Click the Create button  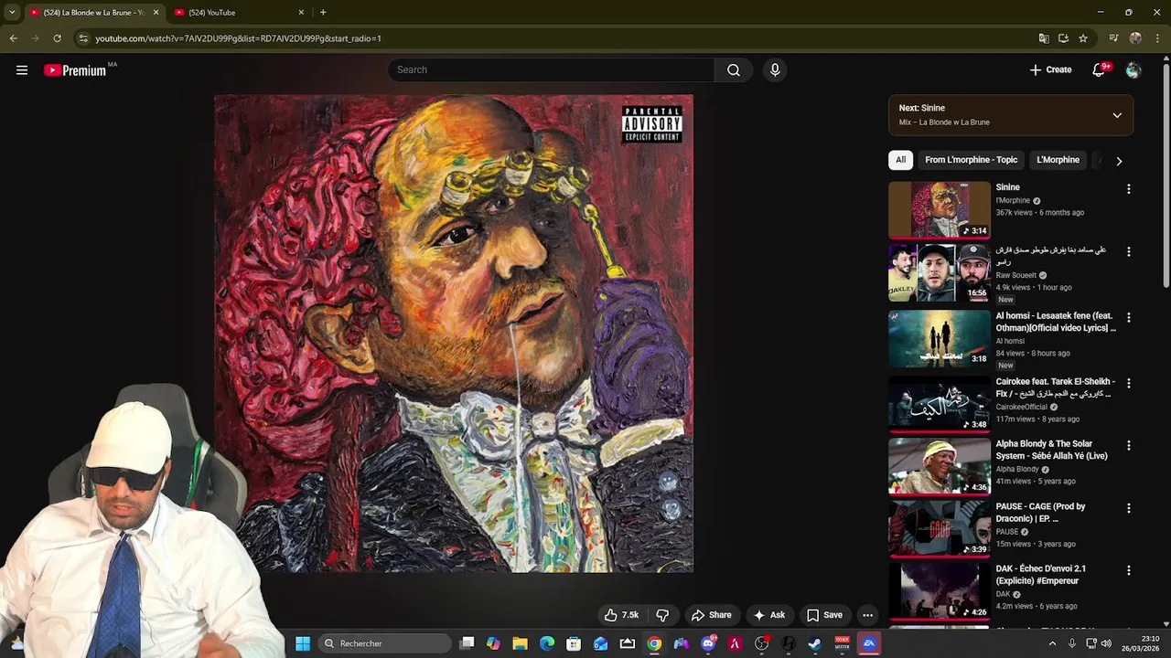point(1050,70)
